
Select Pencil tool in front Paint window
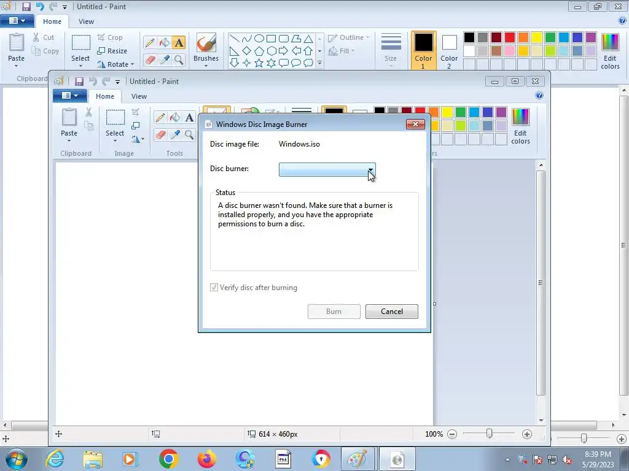(x=160, y=117)
